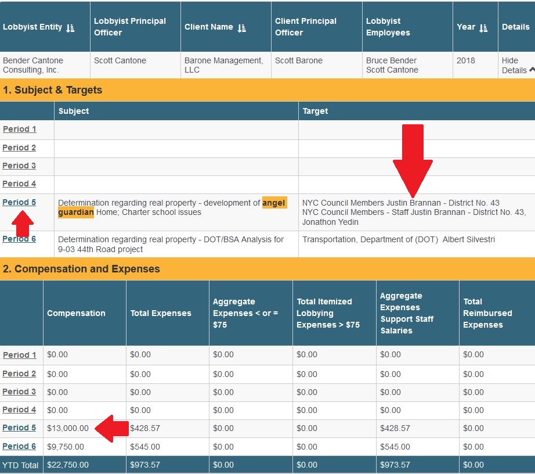The image size is (535, 474).
Task: Click Period 5 support staff salaries $428.57
Action: point(395,428)
